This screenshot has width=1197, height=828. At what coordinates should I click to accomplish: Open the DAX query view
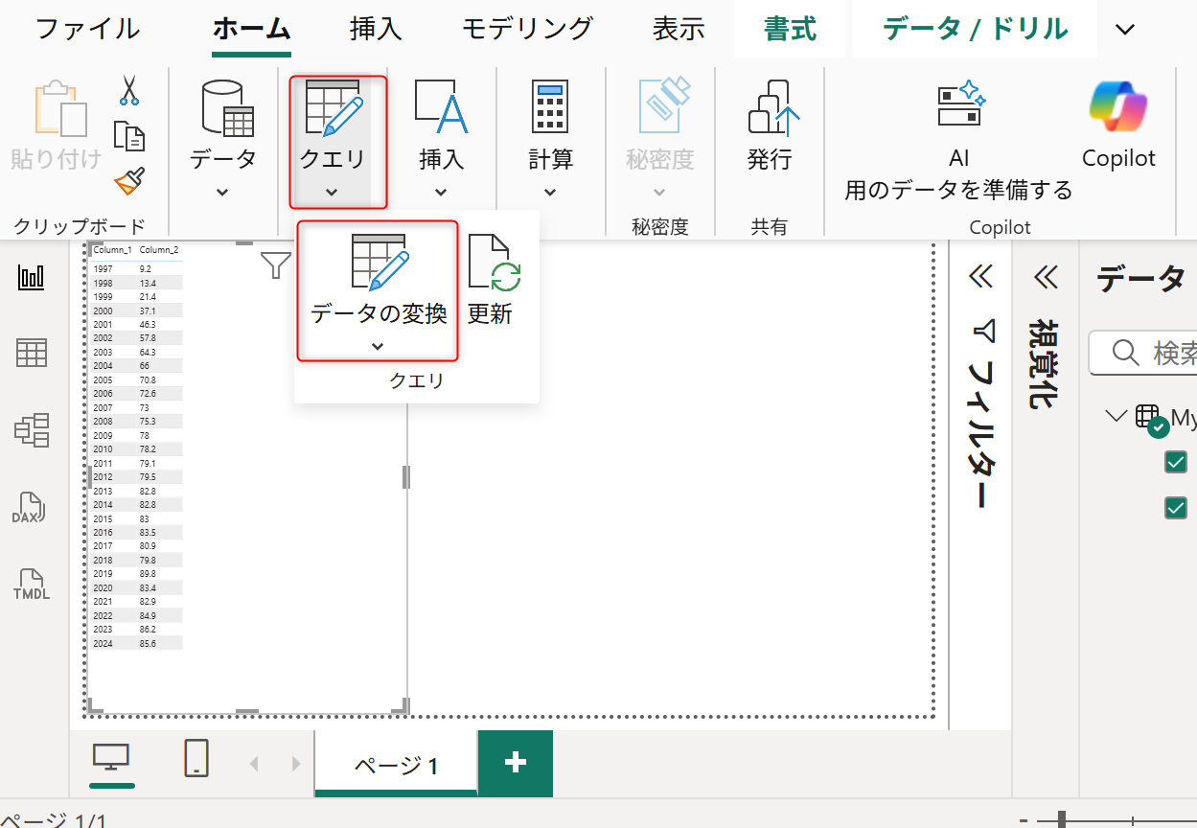(32, 508)
